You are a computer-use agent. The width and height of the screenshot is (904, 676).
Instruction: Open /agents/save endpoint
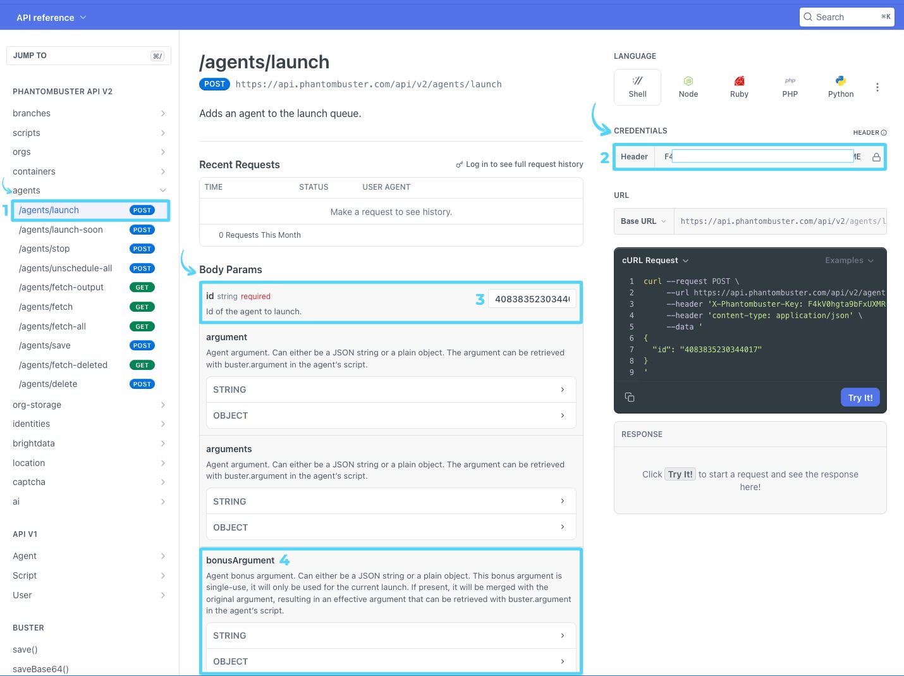[85, 345]
